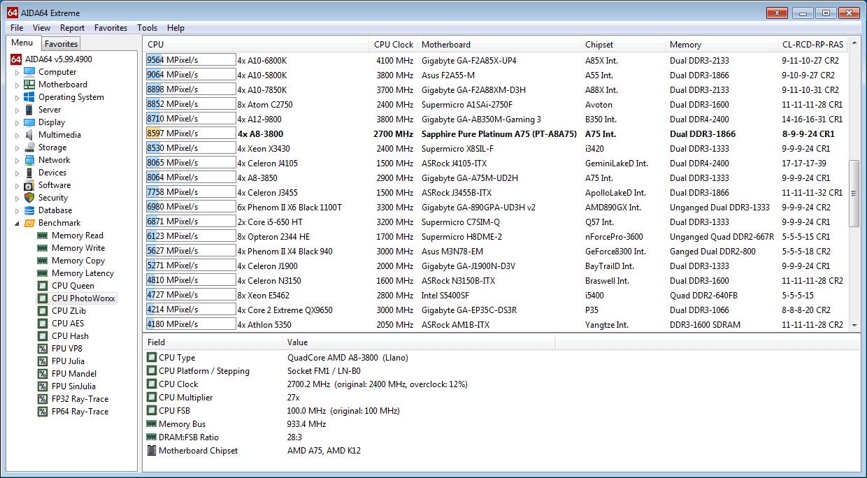Click the Storage drive icon
The image size is (867, 478).
click(x=29, y=147)
